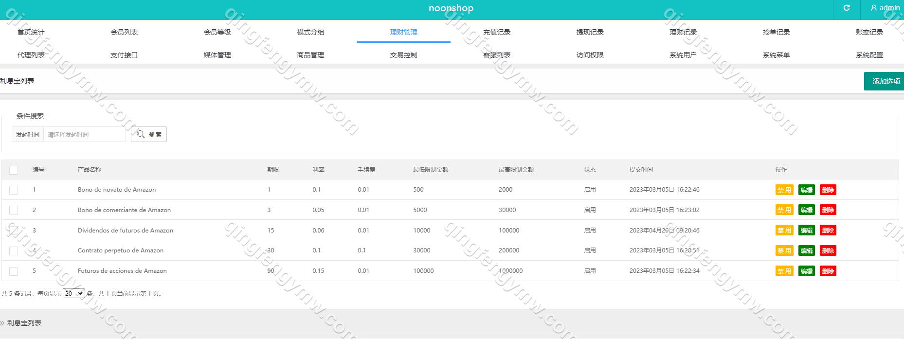Edit Contrato perpetuo de Amazon row

(807, 250)
